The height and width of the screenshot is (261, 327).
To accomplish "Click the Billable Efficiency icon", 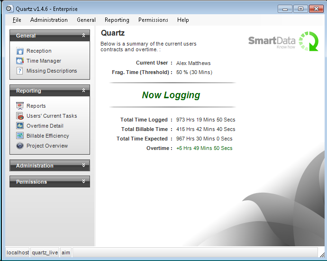I will pyautogui.click(x=20, y=136).
